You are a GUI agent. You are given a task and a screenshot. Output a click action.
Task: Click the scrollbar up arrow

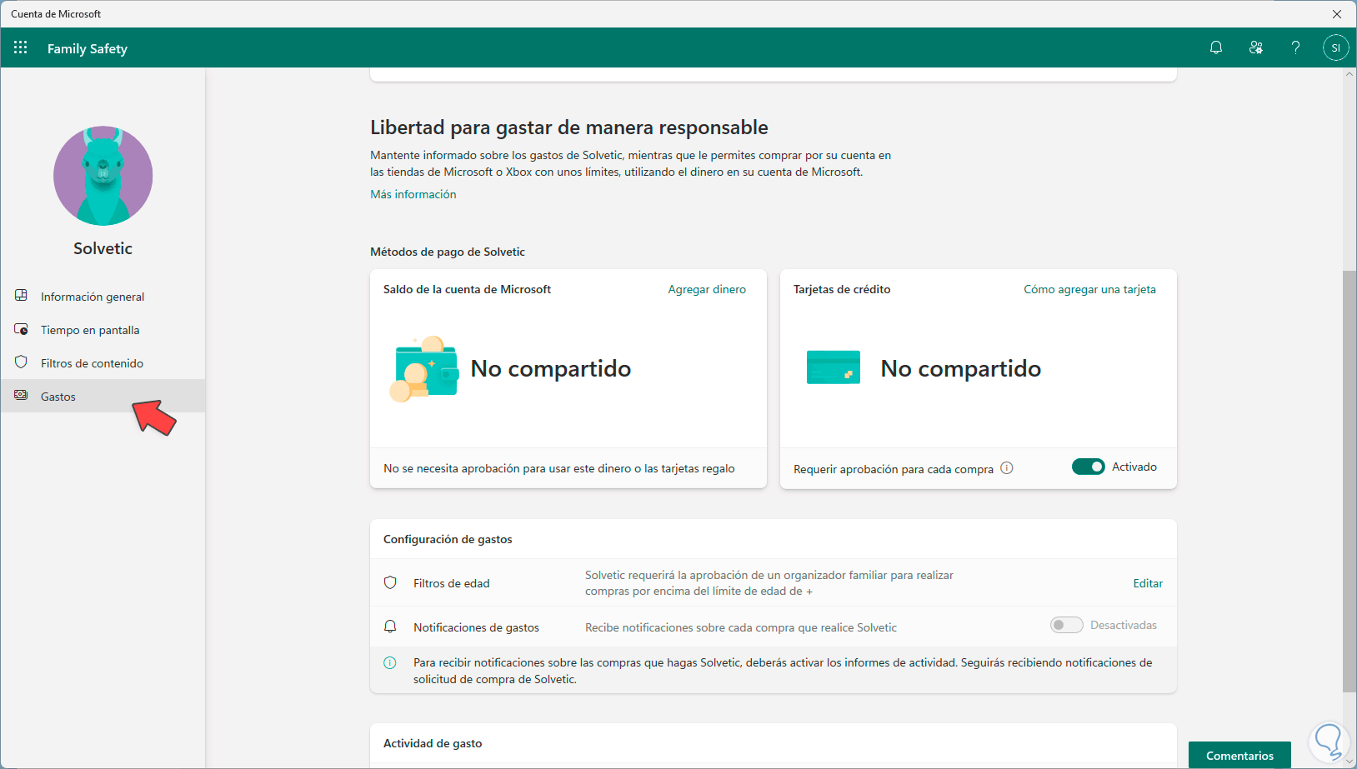coord(1349,74)
